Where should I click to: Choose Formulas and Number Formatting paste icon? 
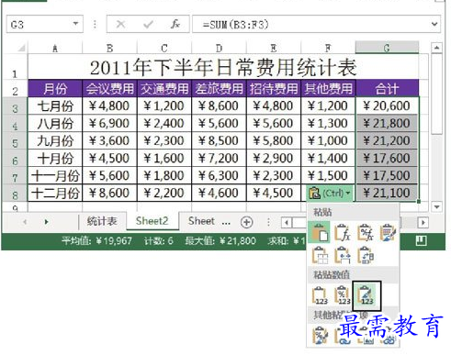point(366,233)
